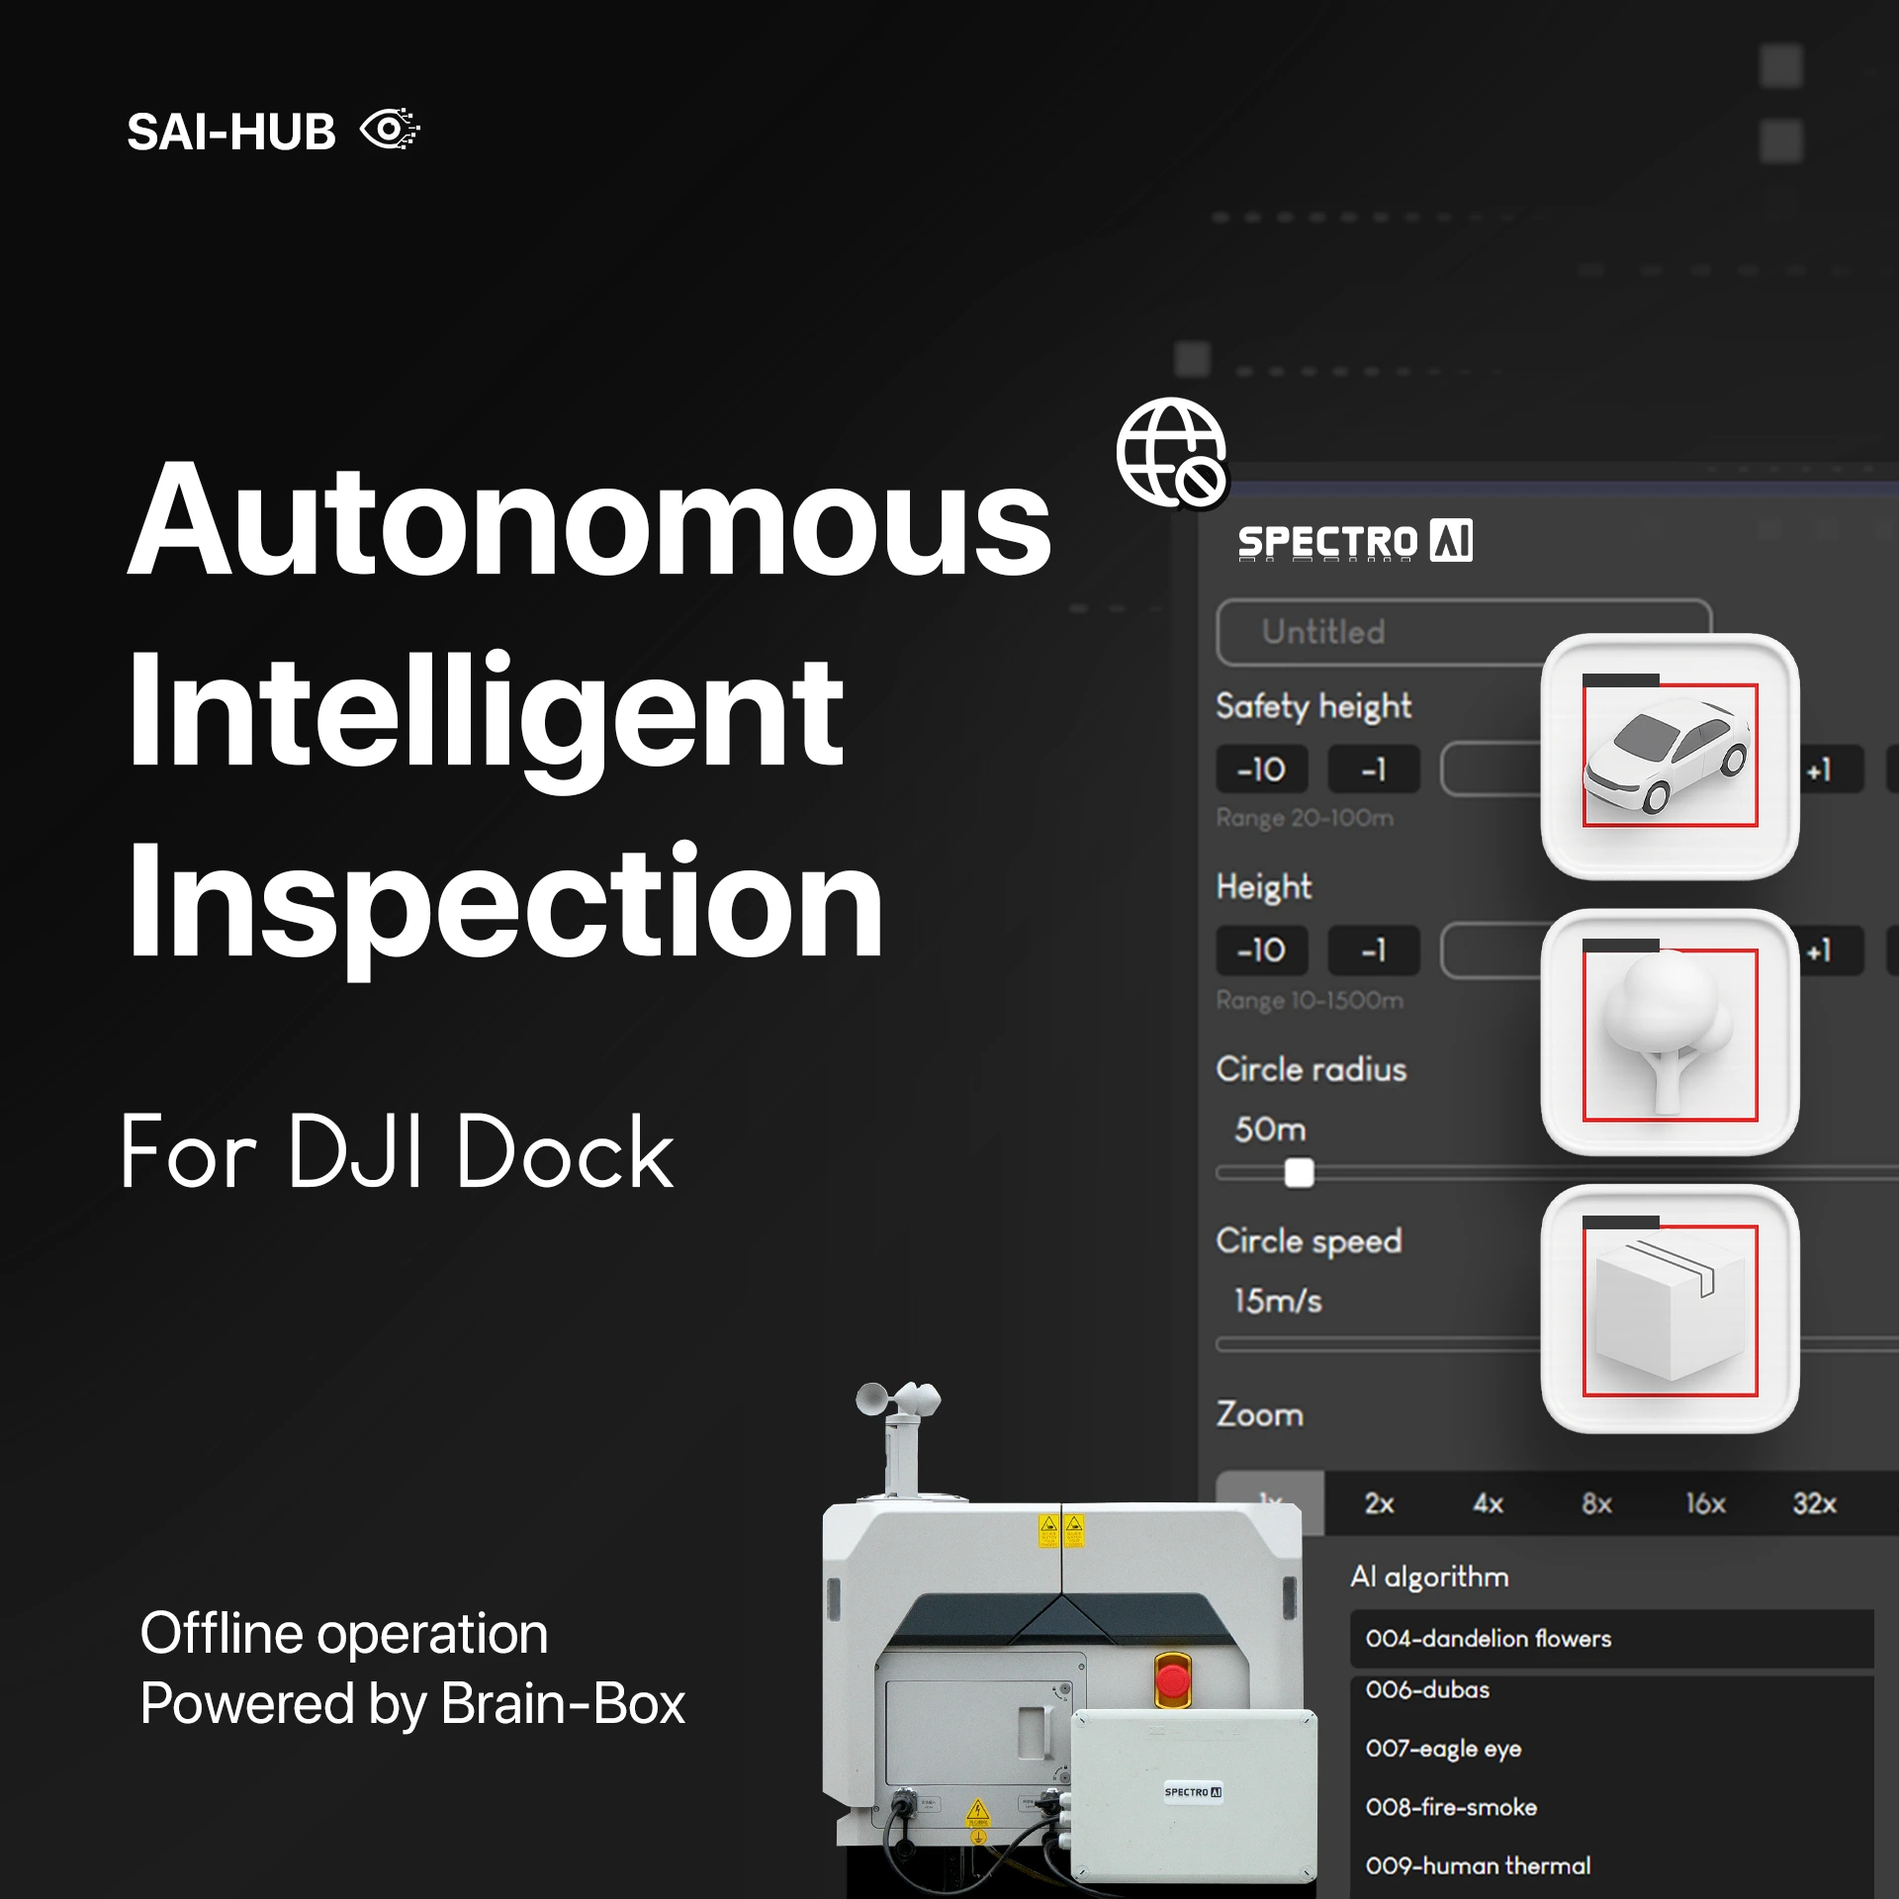Decrease Safety height by 10
This screenshot has width=1899, height=1899.
(x=1262, y=769)
